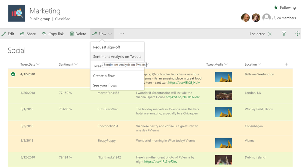Toggle the Following star for this site
This screenshot has height=167, width=301.
(276, 7)
